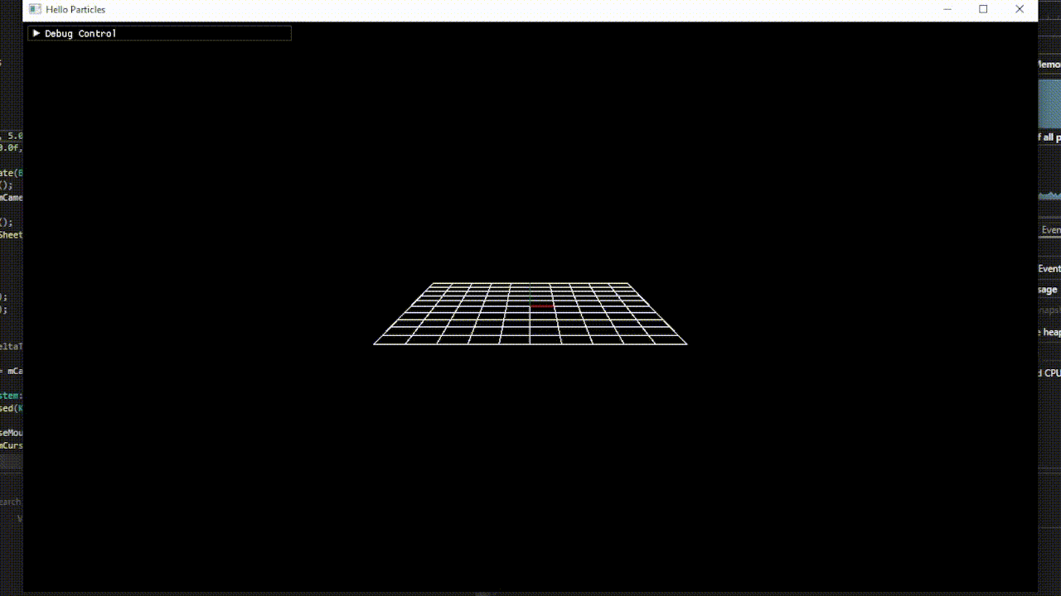The image size is (1061, 596).
Task: Click the Hello Particles title text
Action: 75,9
